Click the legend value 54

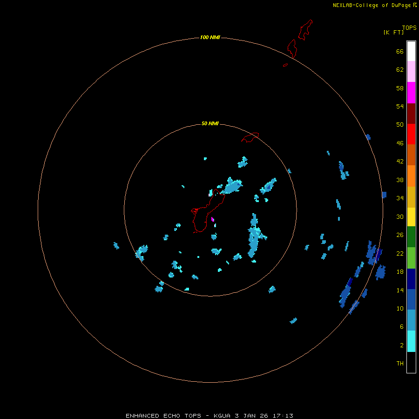pyautogui.click(x=400, y=106)
